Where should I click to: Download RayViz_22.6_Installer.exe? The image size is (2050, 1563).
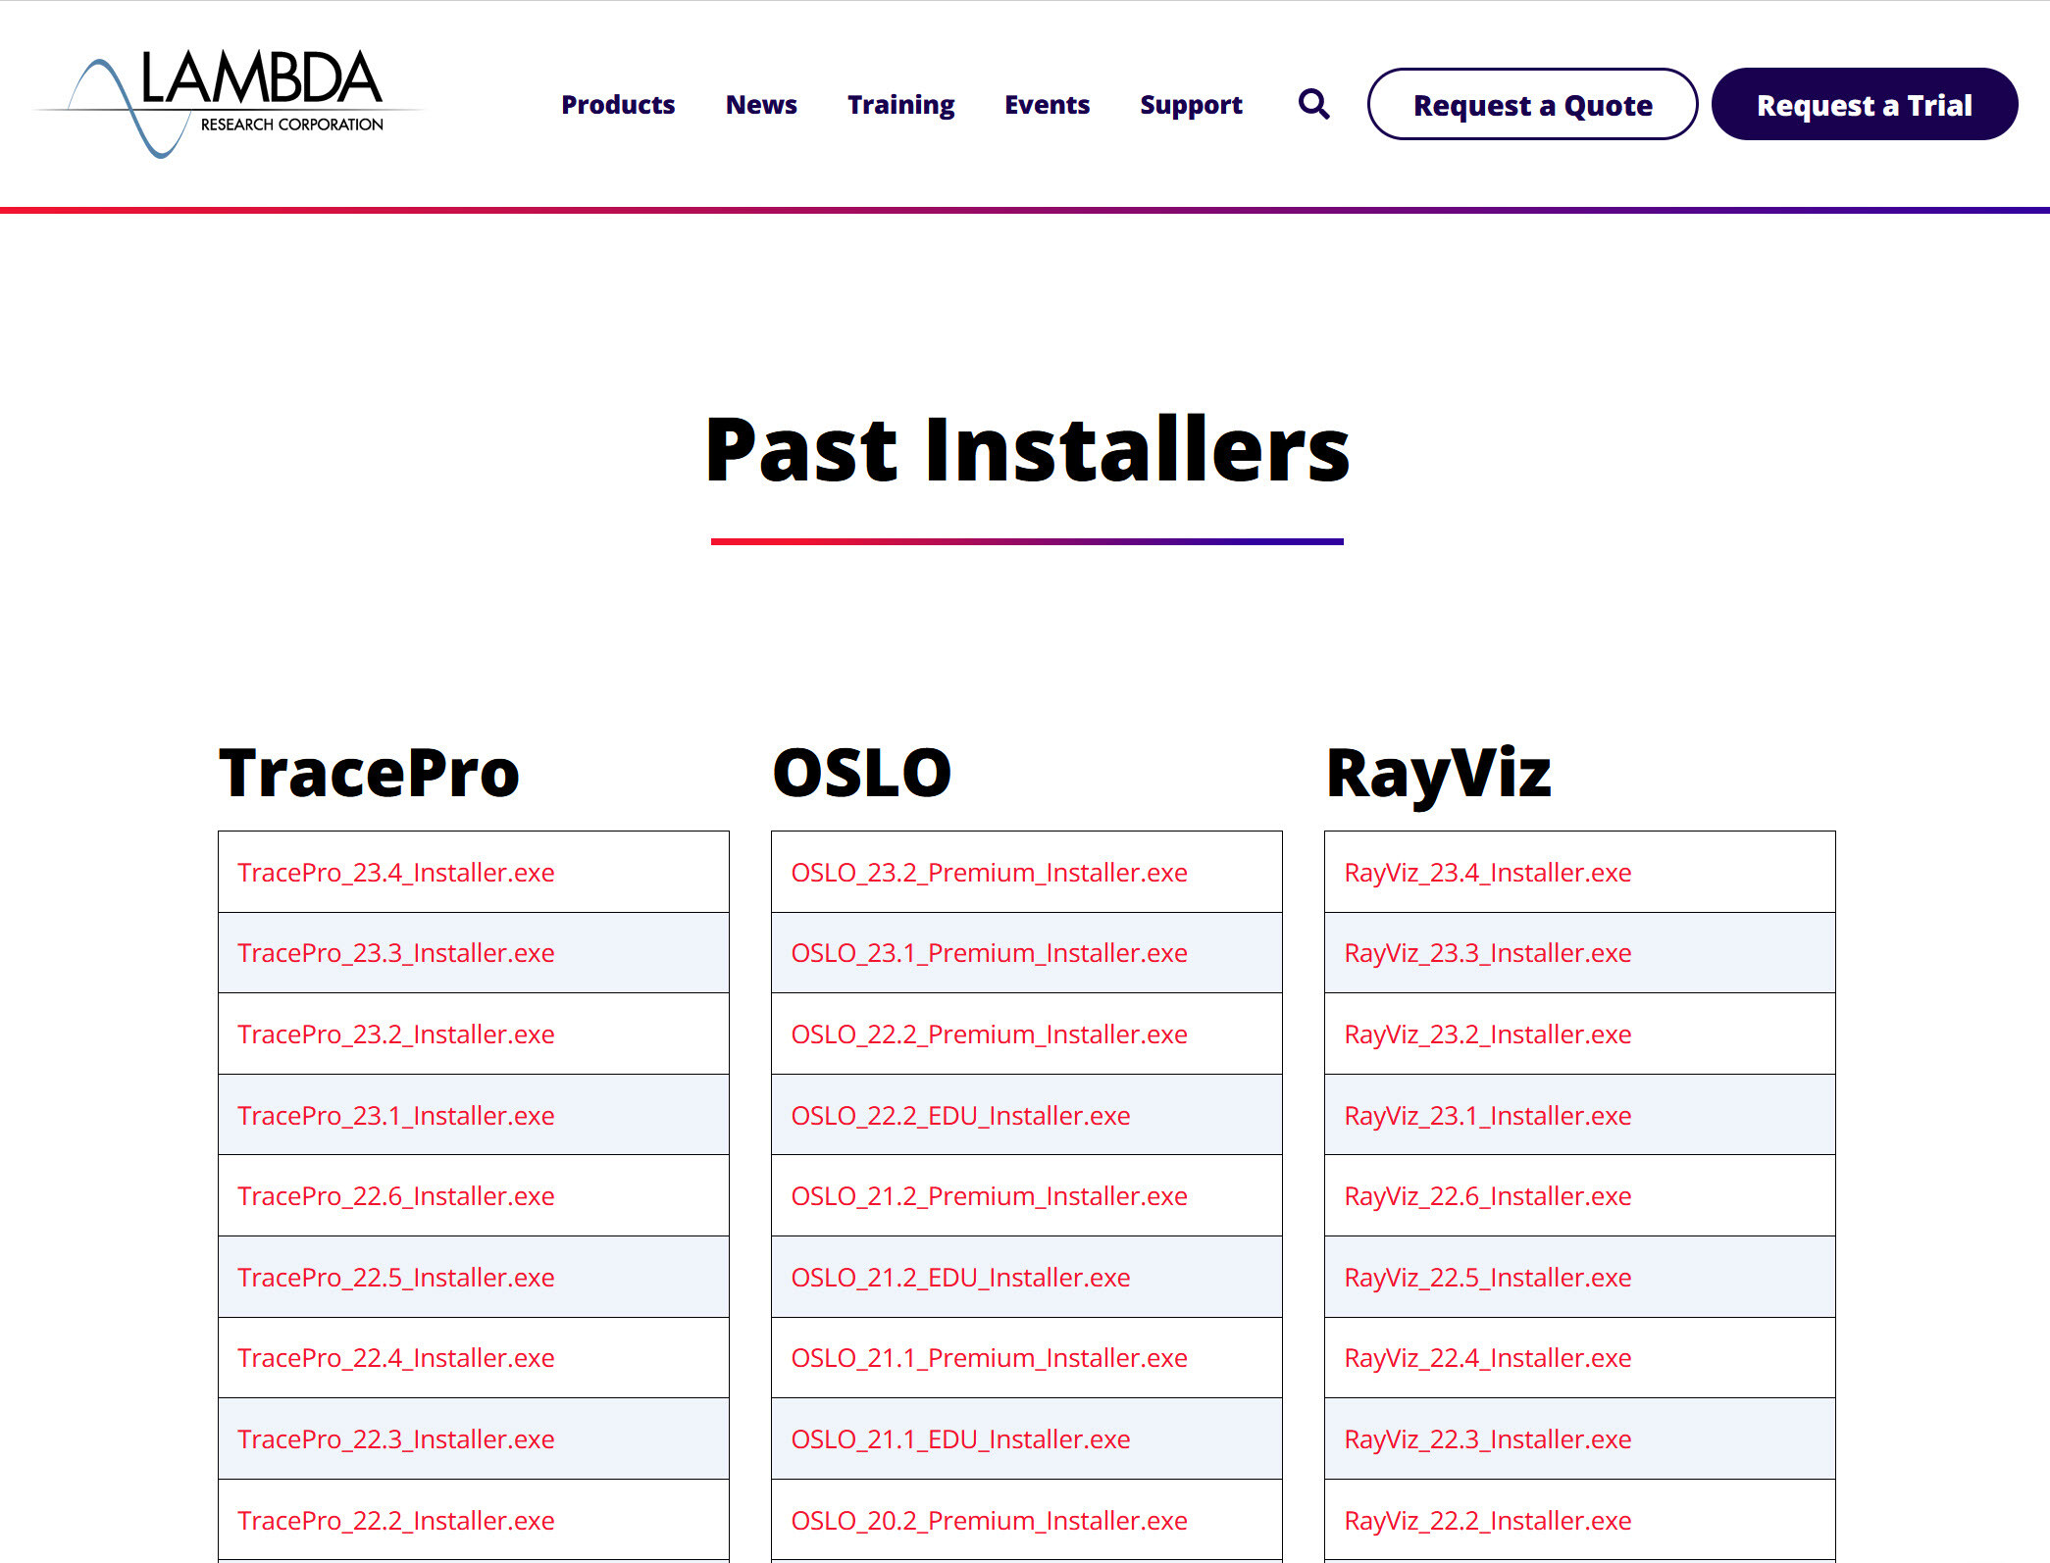click(x=1487, y=1195)
